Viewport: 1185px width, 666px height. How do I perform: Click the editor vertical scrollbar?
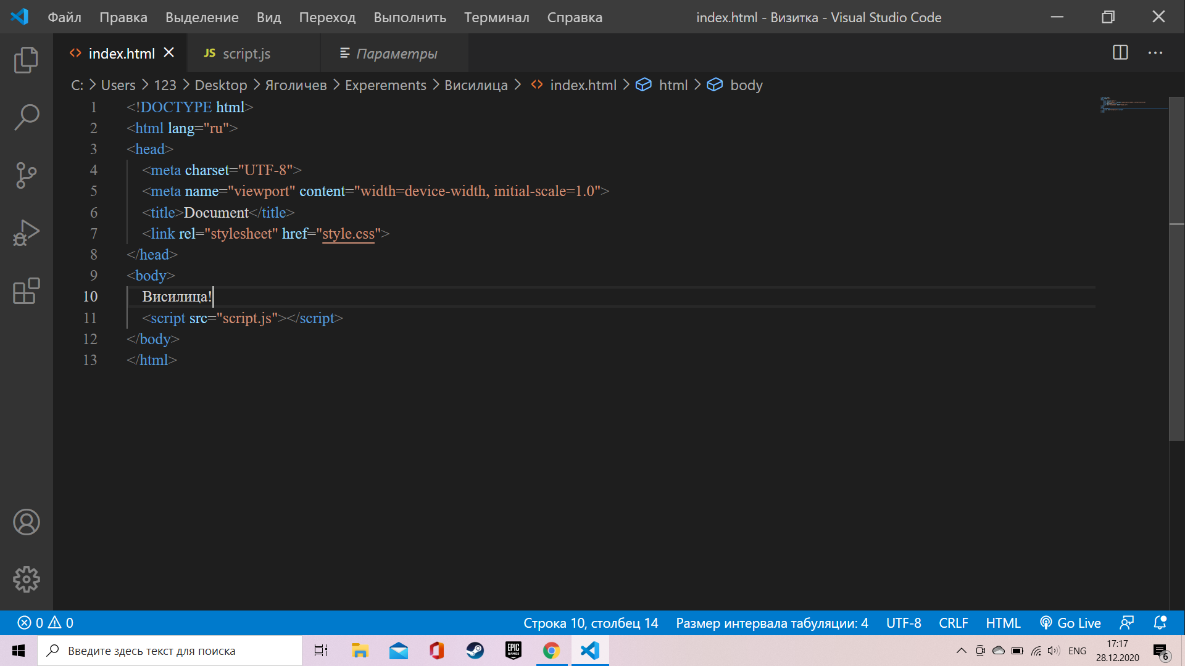(1176, 268)
